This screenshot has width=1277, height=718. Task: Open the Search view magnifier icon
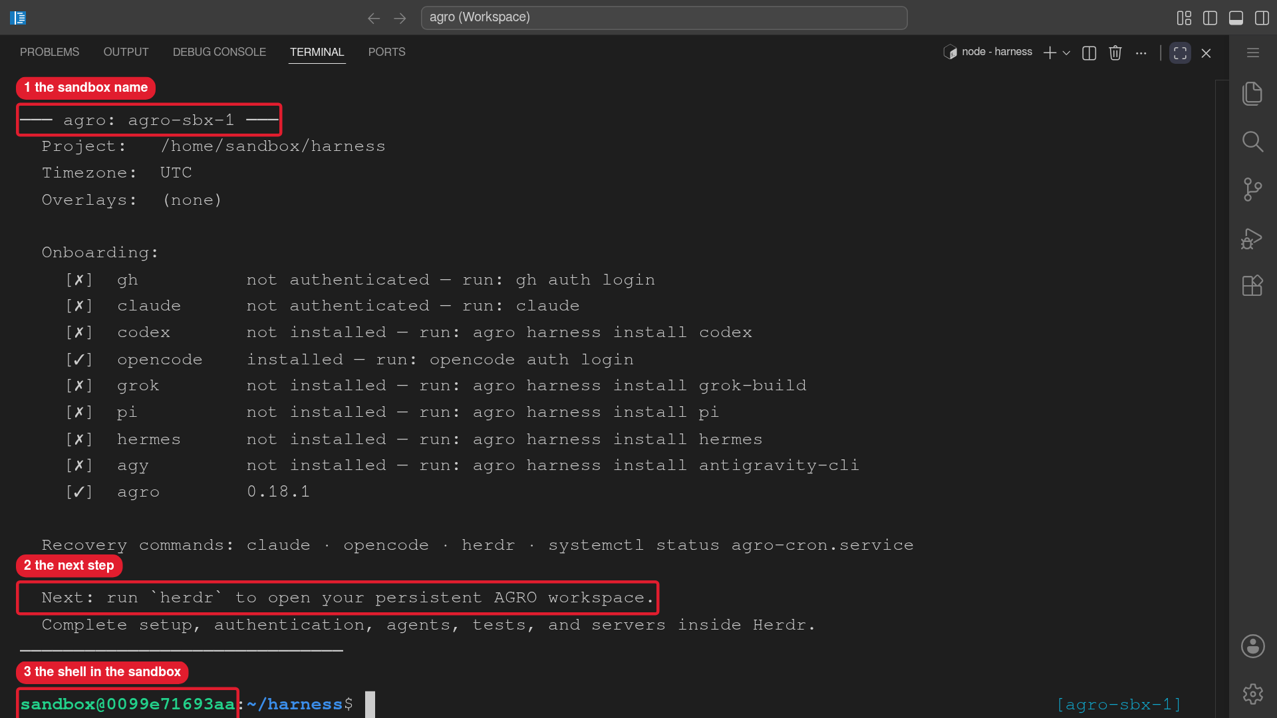click(x=1252, y=142)
